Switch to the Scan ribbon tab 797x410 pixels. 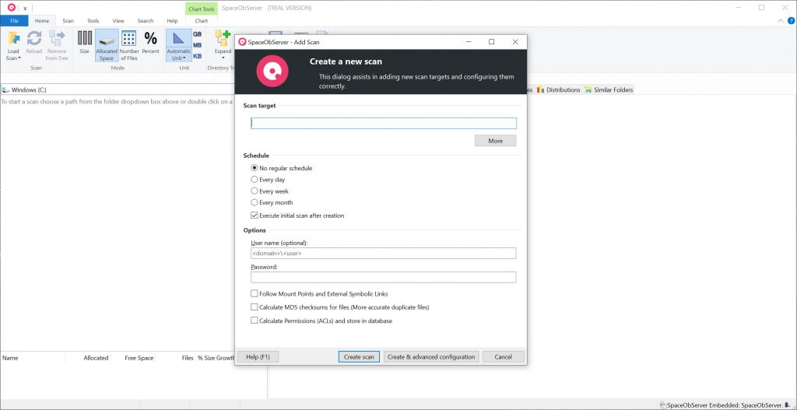coord(68,21)
